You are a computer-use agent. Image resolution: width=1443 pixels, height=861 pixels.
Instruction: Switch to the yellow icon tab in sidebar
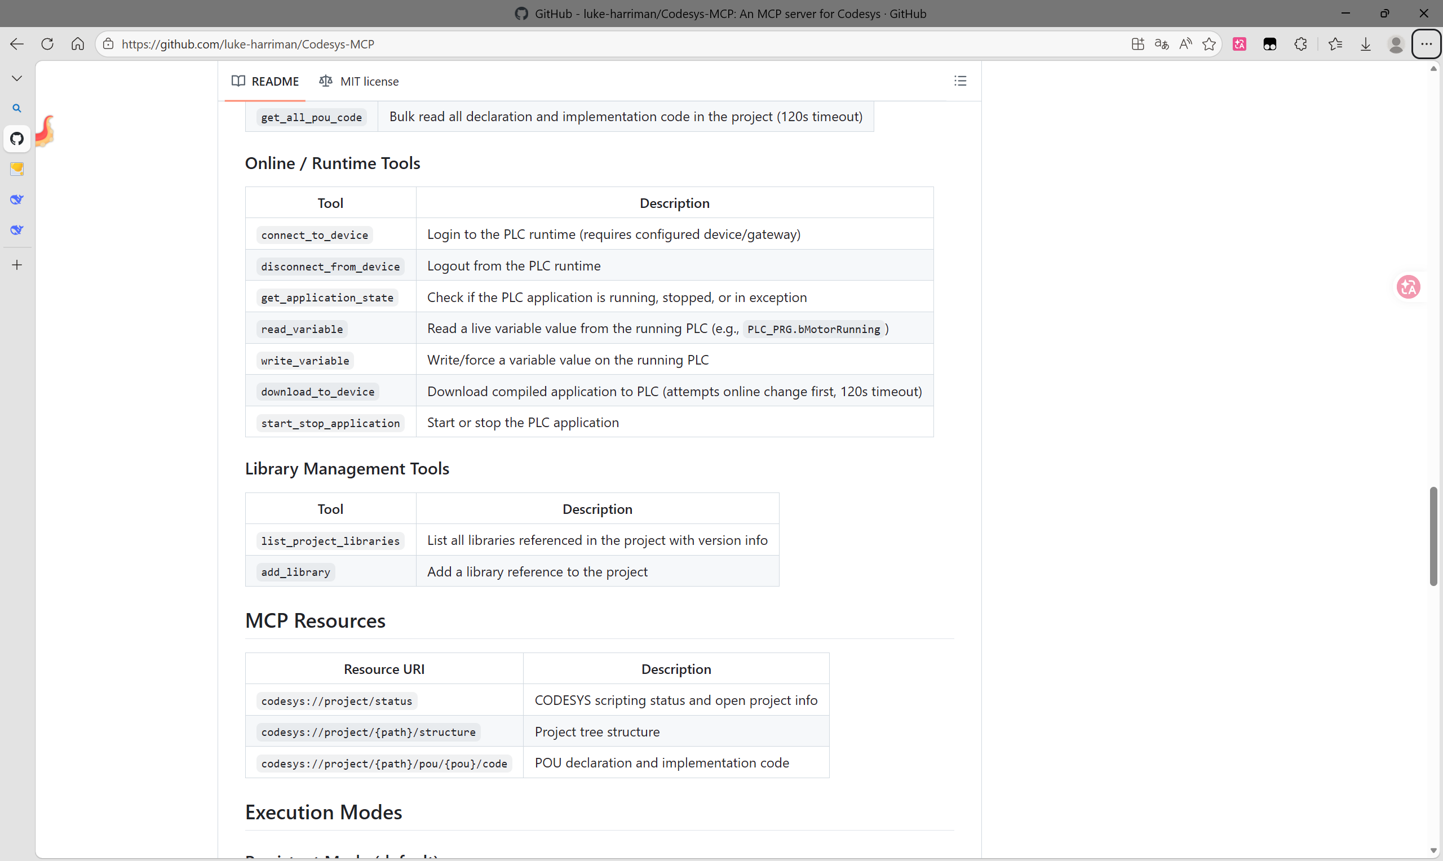pyautogui.click(x=17, y=169)
